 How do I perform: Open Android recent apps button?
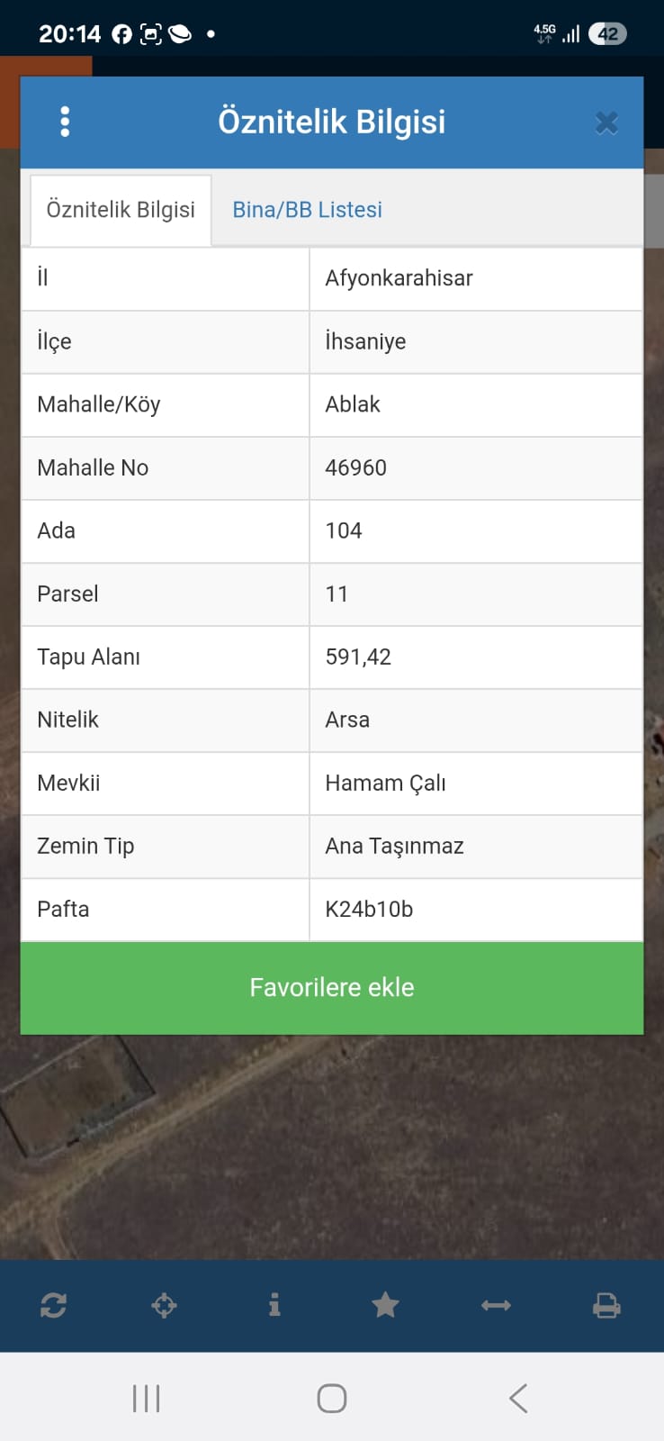146,1398
